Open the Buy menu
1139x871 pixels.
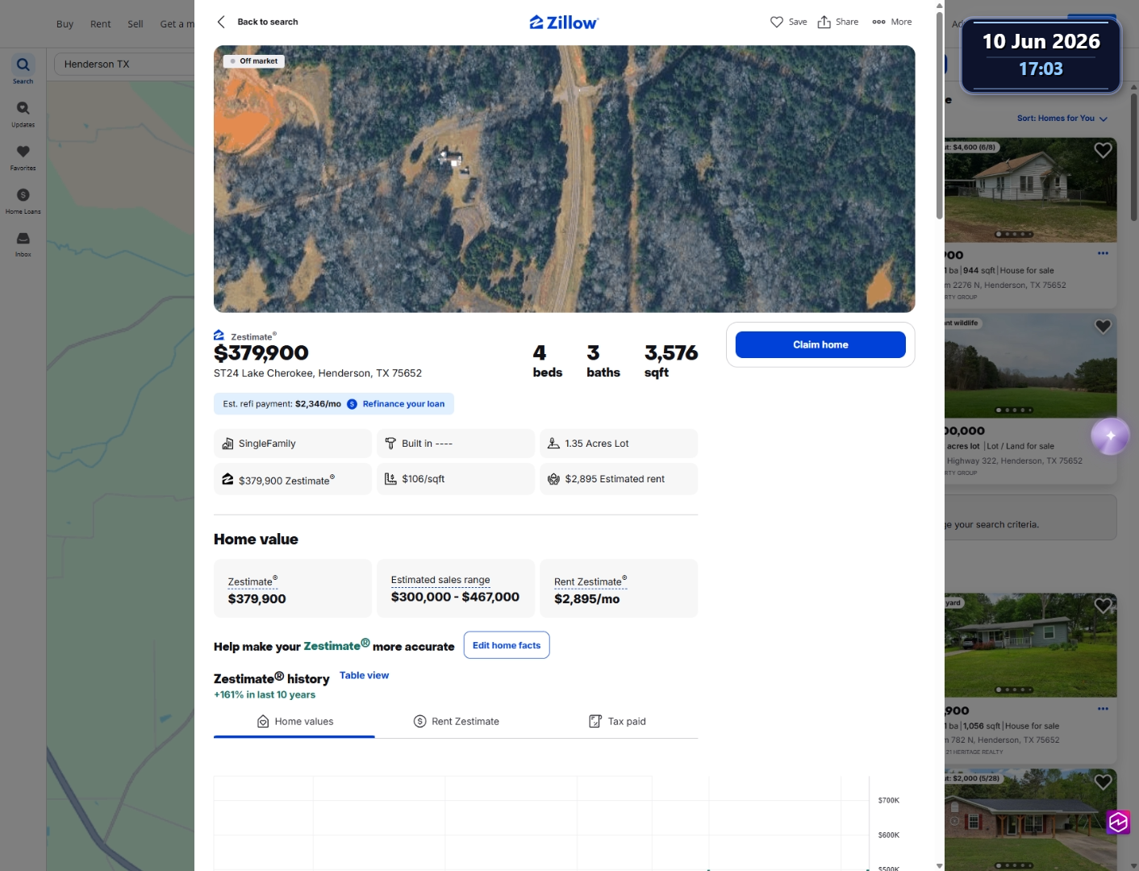(x=65, y=24)
